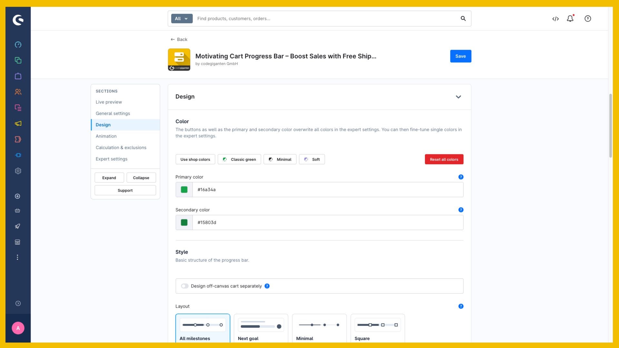This screenshot has width=619, height=348.
Task: Select the Next goal layout
Action: tap(261, 328)
